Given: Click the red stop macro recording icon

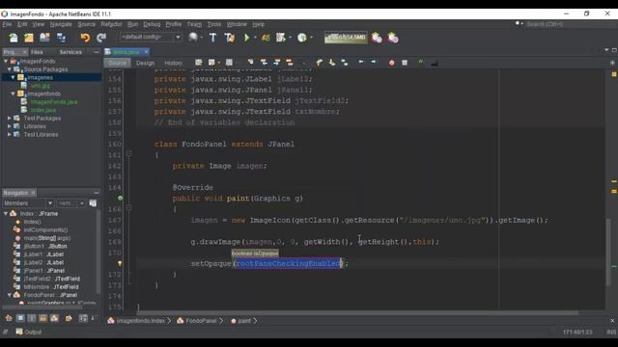Looking at the screenshot, I should [391, 63].
